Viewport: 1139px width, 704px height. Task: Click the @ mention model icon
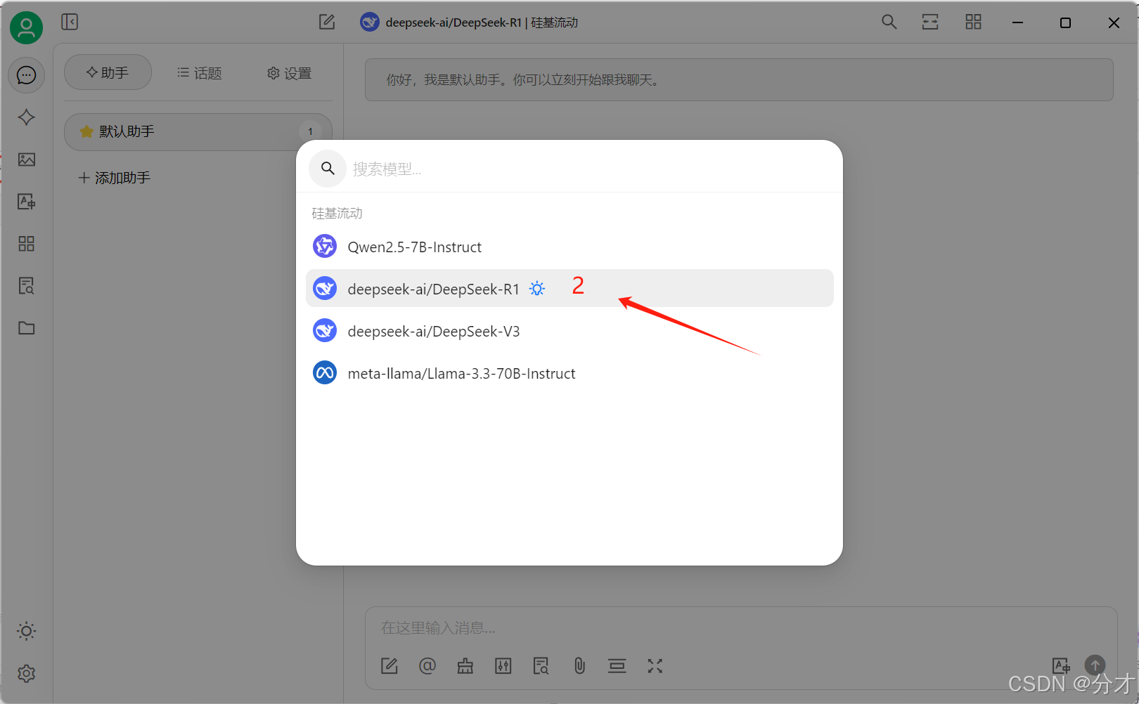pyautogui.click(x=427, y=665)
